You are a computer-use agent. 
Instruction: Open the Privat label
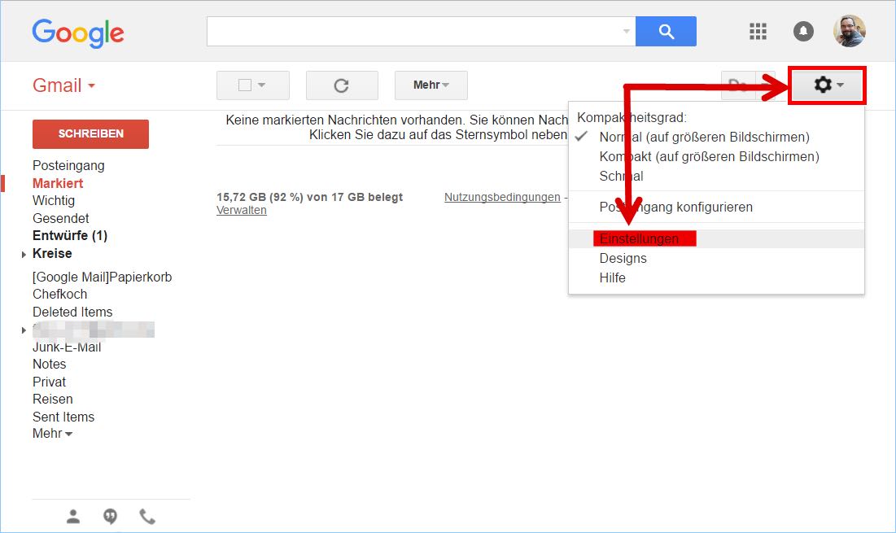click(x=49, y=382)
